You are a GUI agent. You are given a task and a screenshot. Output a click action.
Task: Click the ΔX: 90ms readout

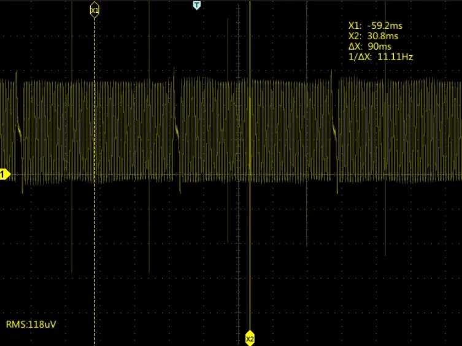(370, 46)
